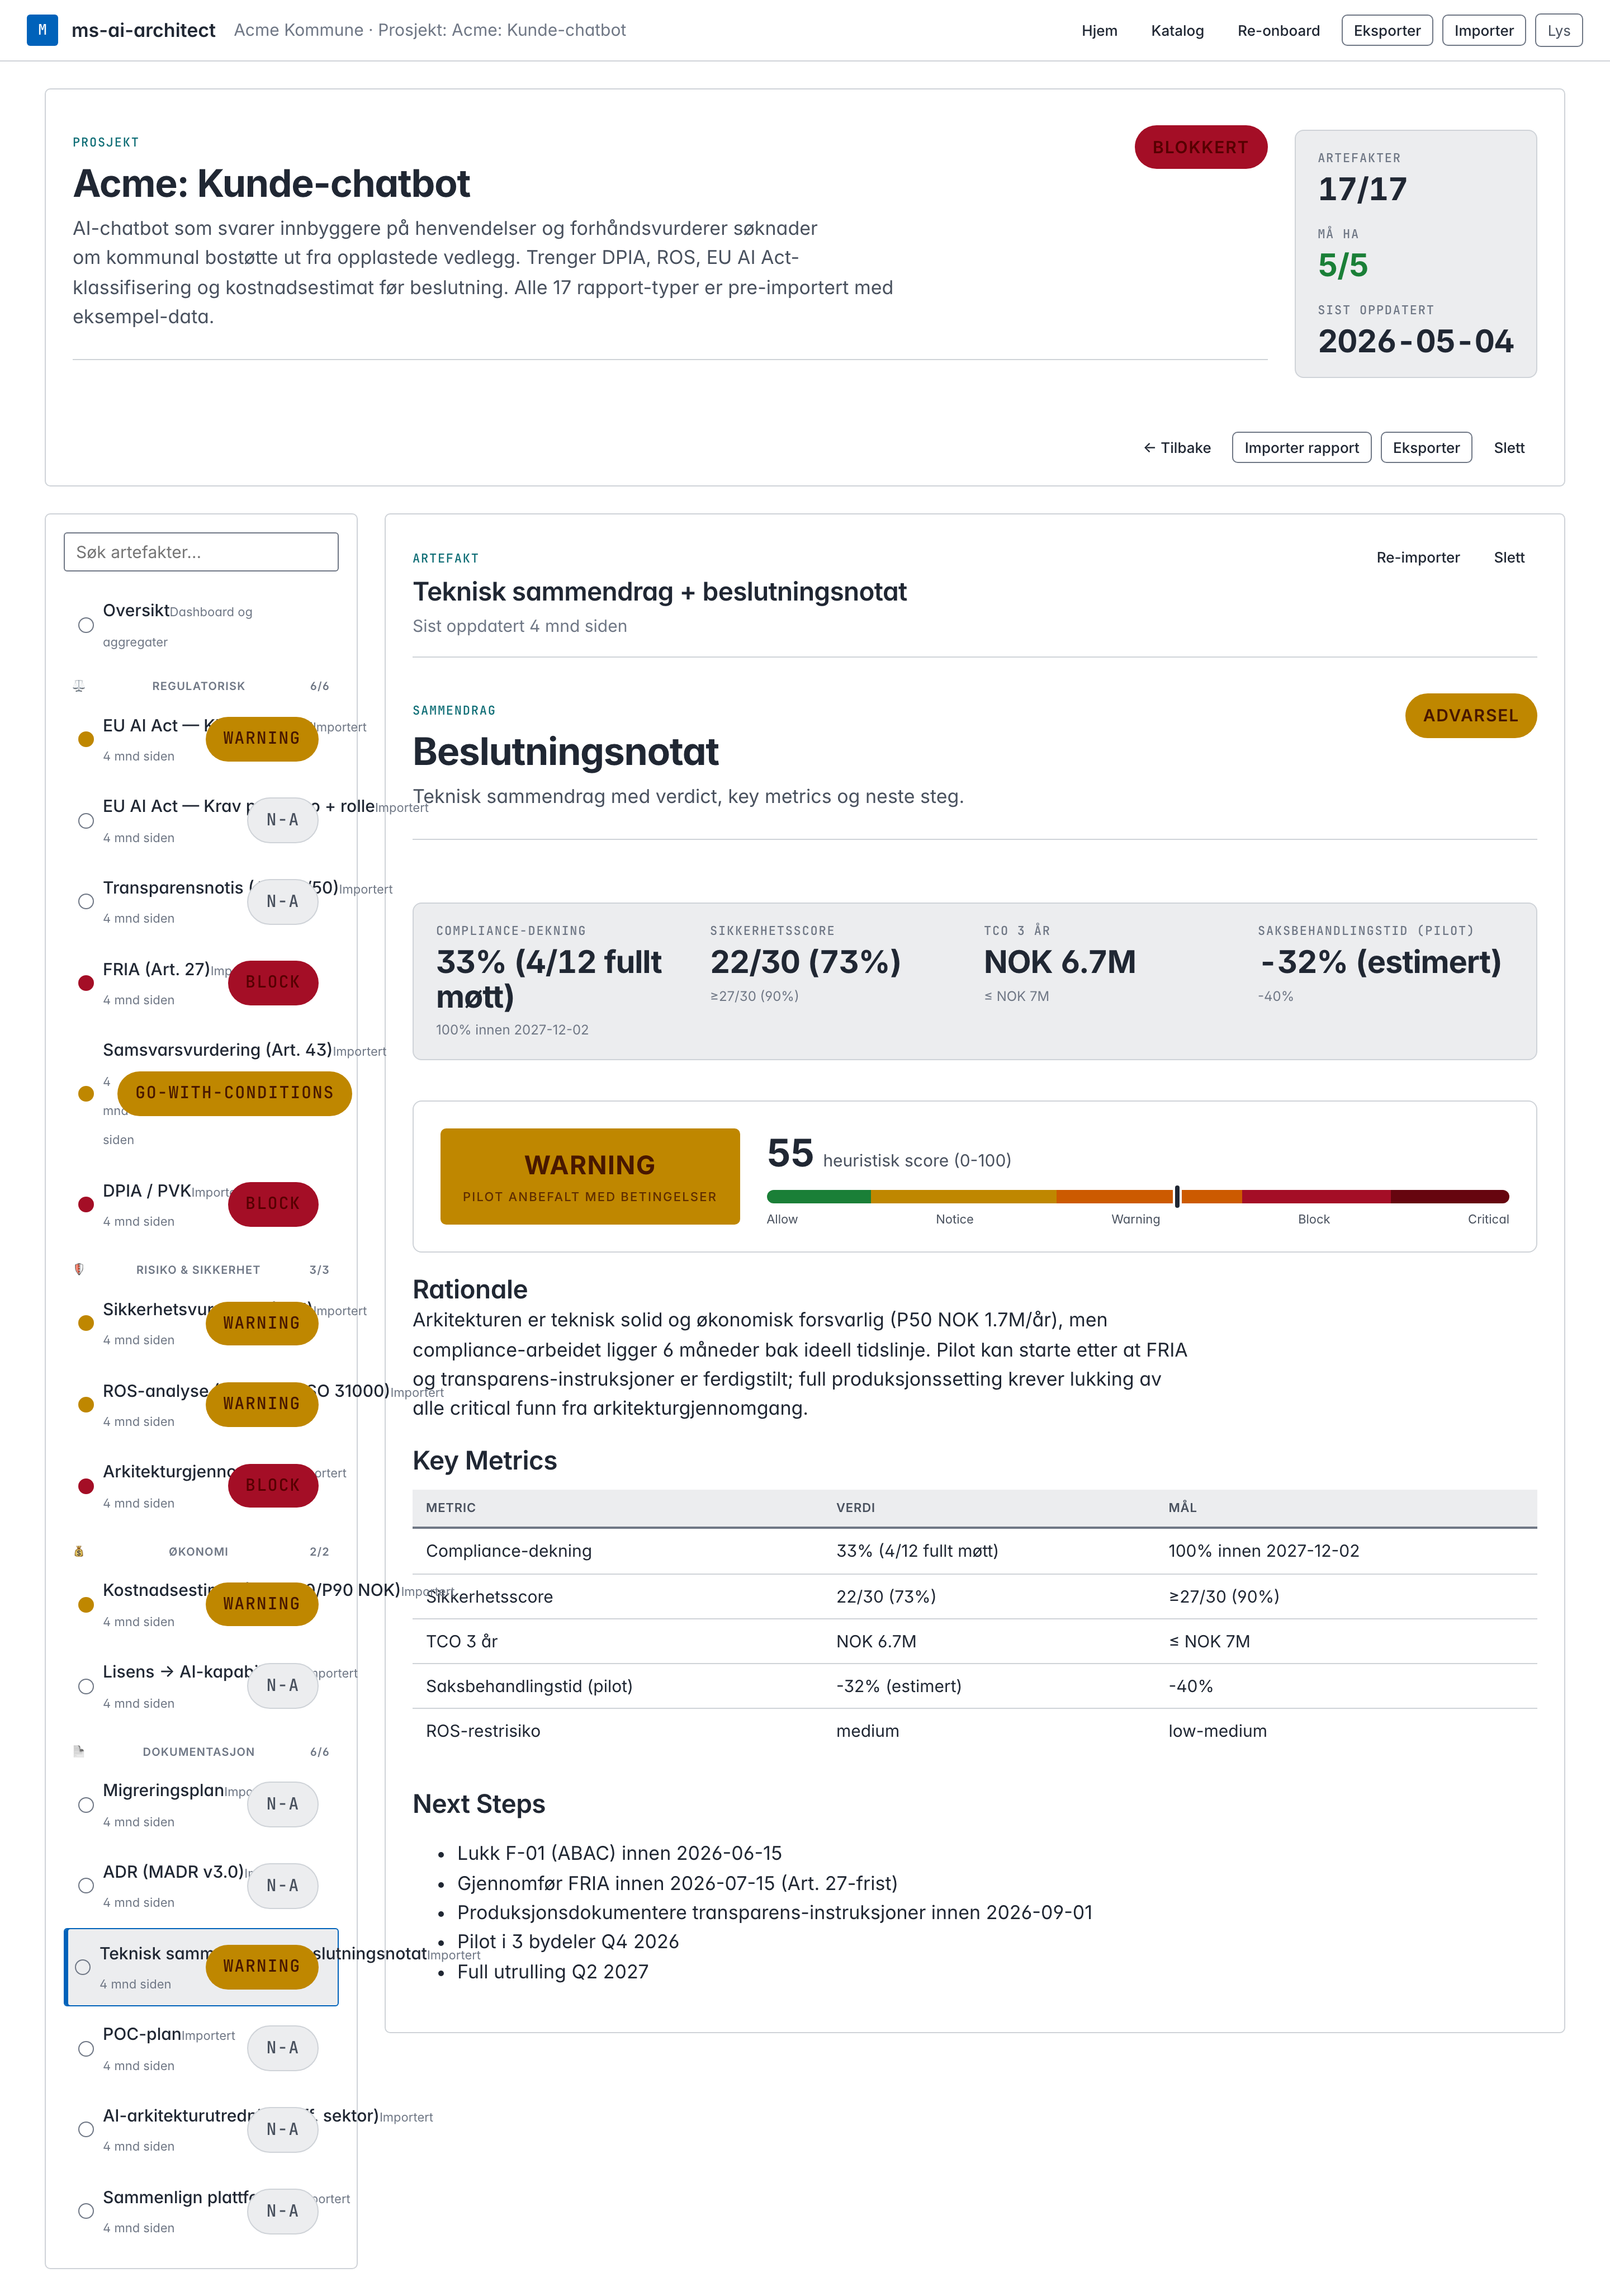
Task: Click the heuristic score marker on the bar
Action: (x=1177, y=1196)
